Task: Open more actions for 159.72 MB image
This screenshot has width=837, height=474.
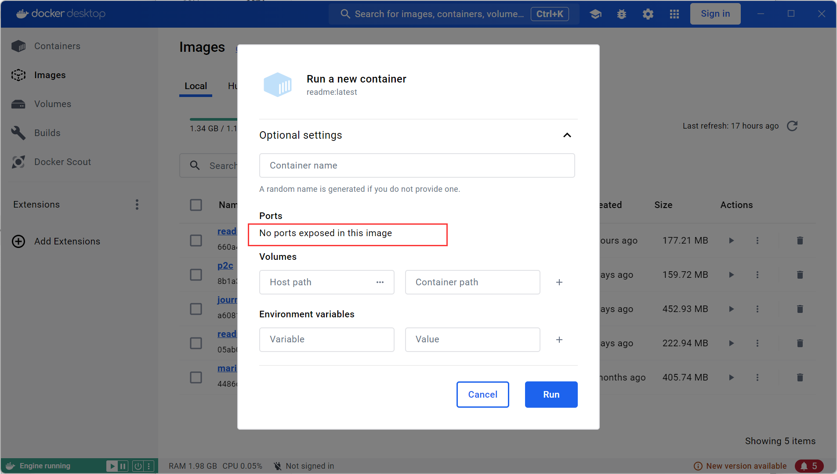Action: pyautogui.click(x=757, y=275)
